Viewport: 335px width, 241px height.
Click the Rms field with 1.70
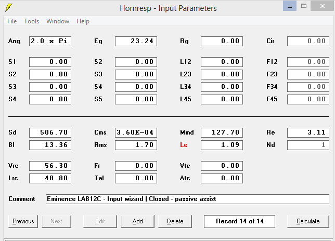click(x=136, y=145)
